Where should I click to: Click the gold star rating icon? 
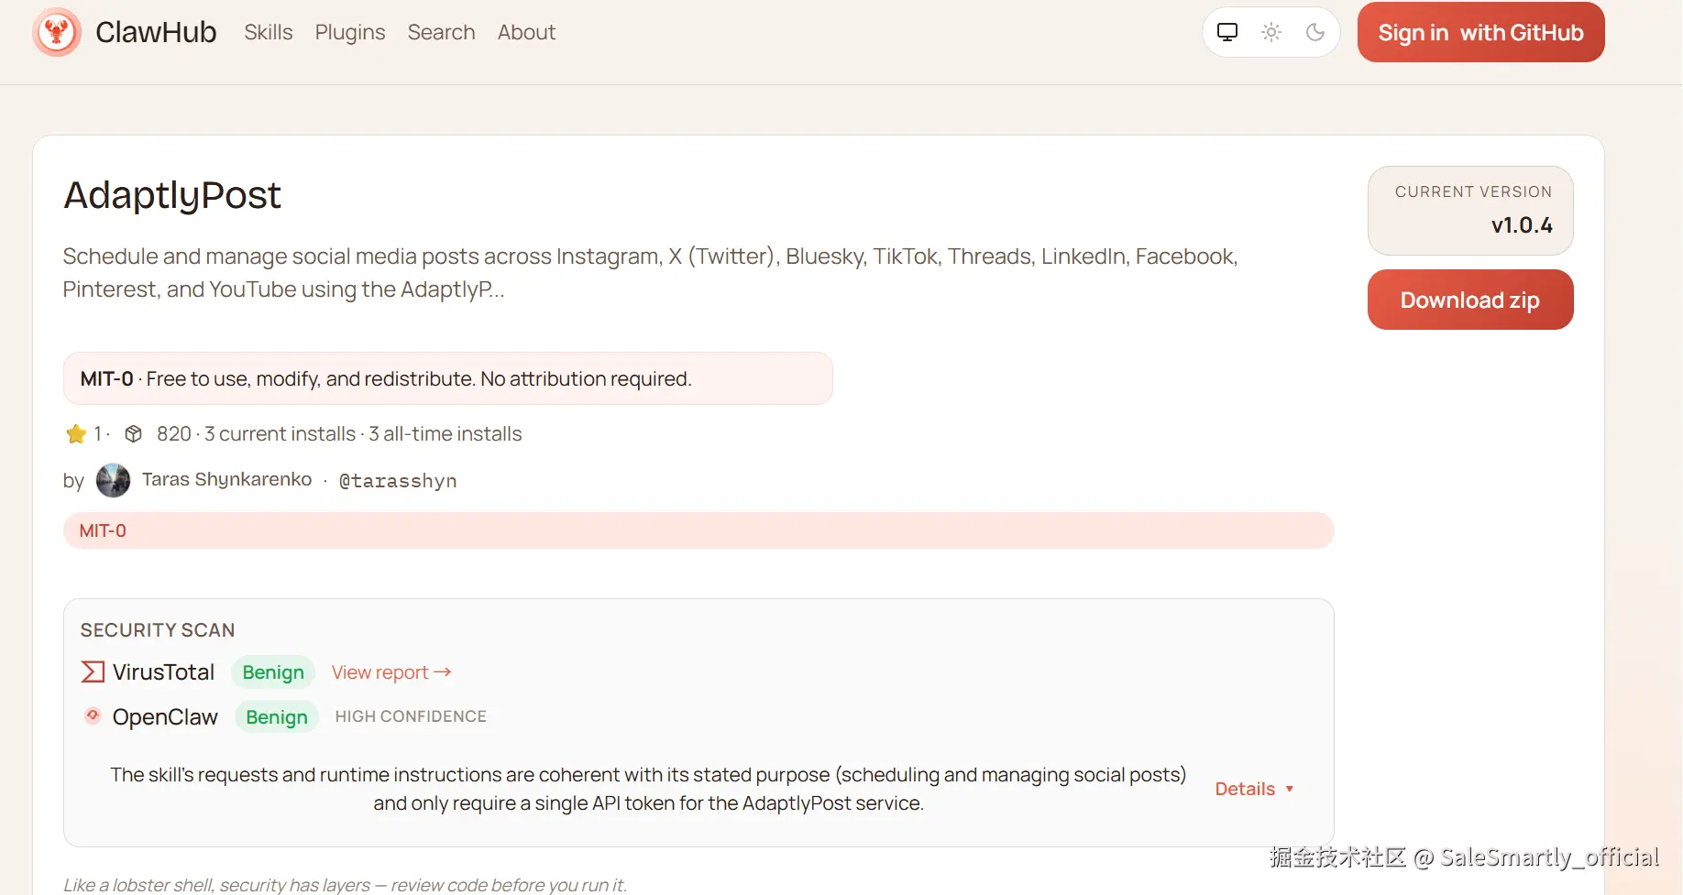click(76, 434)
